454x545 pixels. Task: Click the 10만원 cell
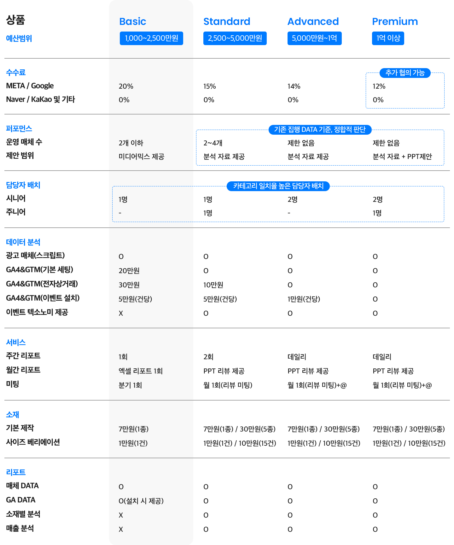pos(213,285)
